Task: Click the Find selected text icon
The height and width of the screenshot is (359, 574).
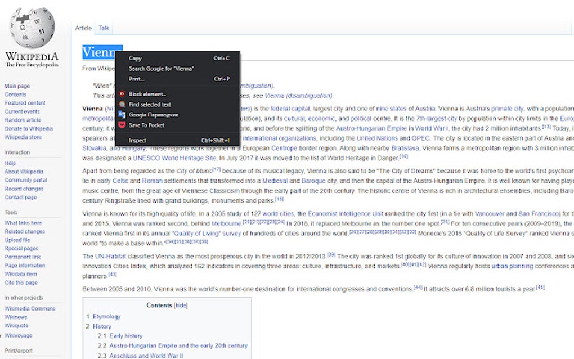Action: [x=122, y=104]
